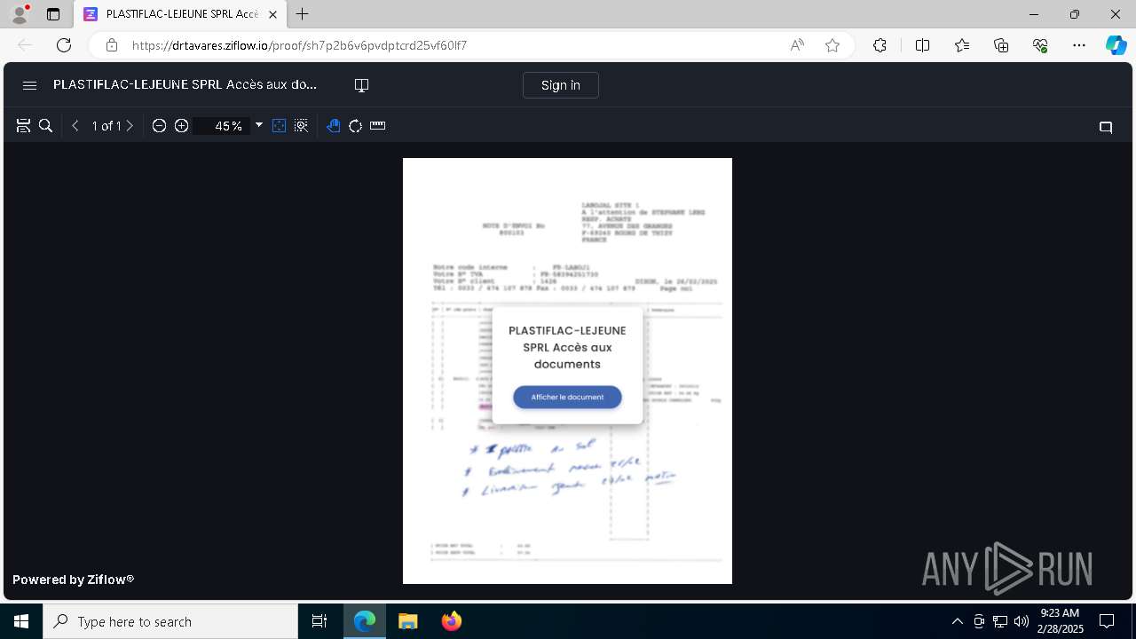Image resolution: width=1136 pixels, height=639 pixels.
Task: Open the tab actions menu
Action: click(x=53, y=14)
